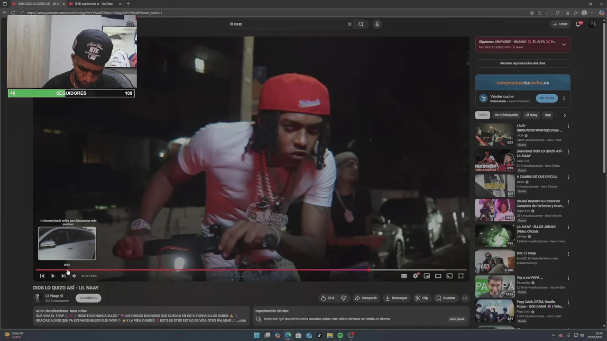
Task: Click the Abrir panel chat button
Action: [457, 319]
